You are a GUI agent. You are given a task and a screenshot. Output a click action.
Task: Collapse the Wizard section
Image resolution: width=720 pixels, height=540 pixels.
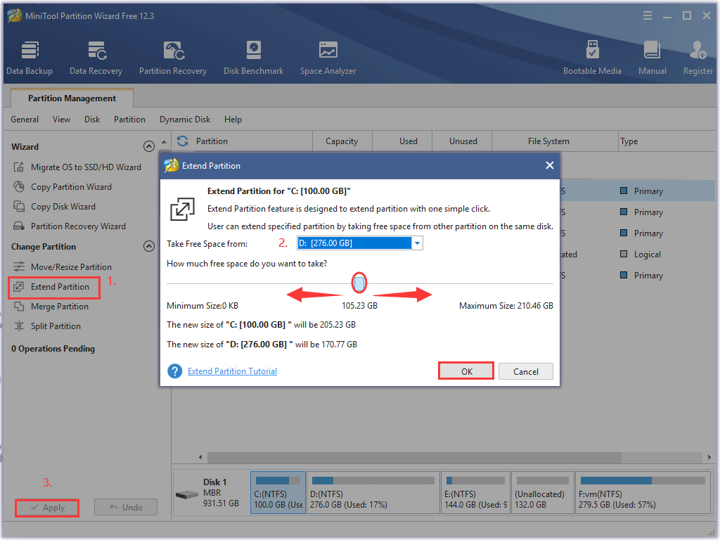point(149,146)
